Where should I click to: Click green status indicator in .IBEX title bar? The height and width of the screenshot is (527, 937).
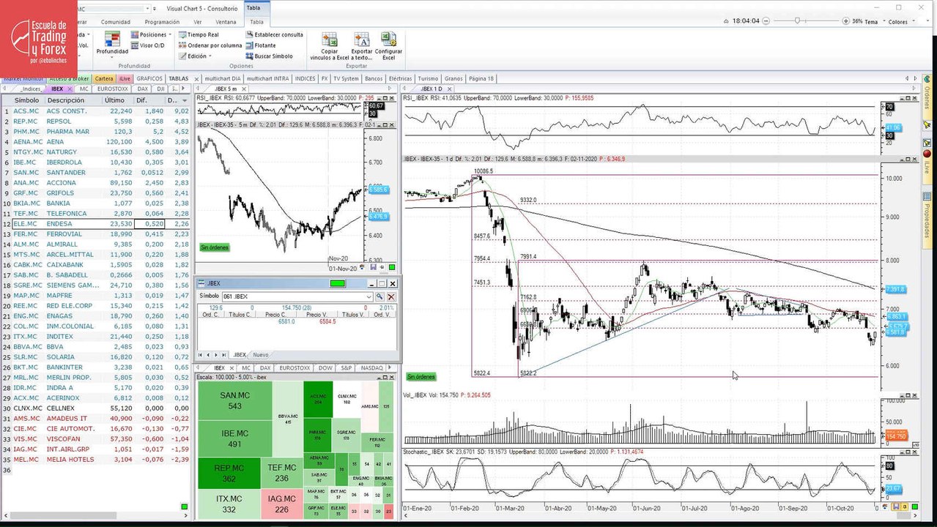pyautogui.click(x=338, y=283)
